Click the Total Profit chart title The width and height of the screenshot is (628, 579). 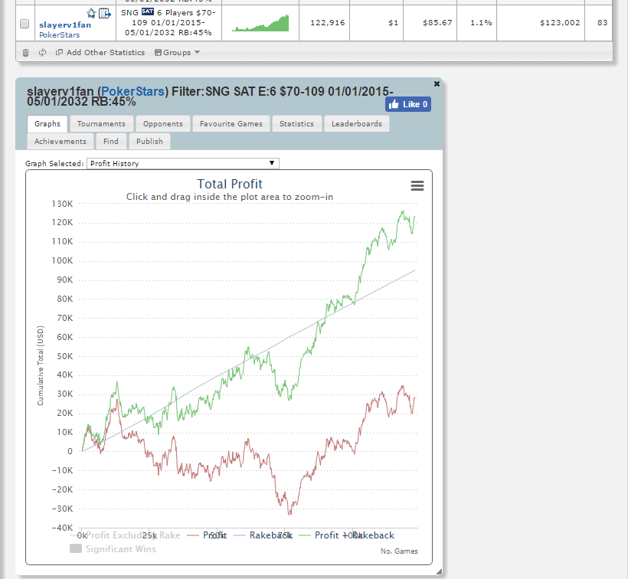click(x=230, y=184)
